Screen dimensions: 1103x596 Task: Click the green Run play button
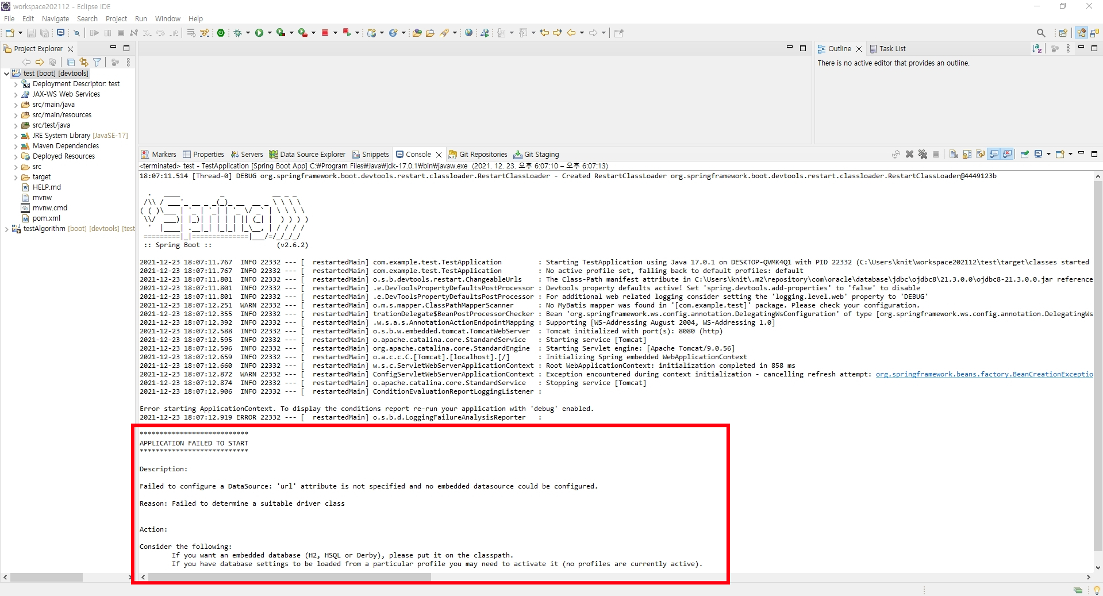259,33
